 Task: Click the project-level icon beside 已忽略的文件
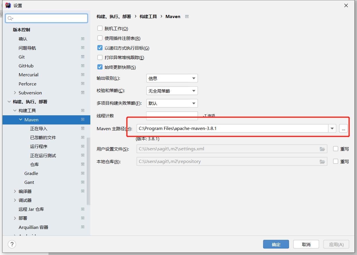[x=83, y=137]
